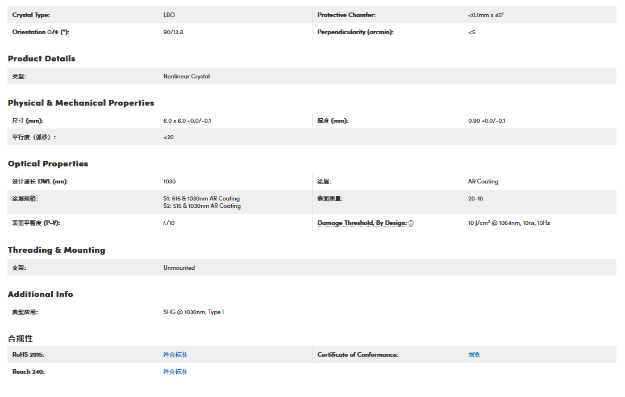Click 浏览 for Certificate of Conformance
The image size is (625, 397).
pyautogui.click(x=474, y=355)
